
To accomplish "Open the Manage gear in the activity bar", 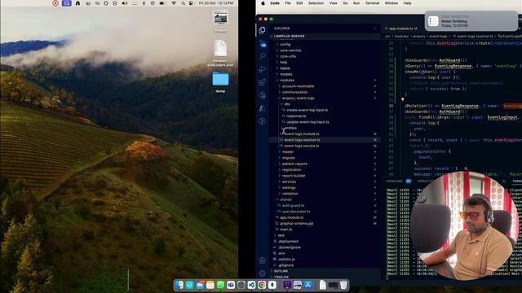I will coord(263,273).
